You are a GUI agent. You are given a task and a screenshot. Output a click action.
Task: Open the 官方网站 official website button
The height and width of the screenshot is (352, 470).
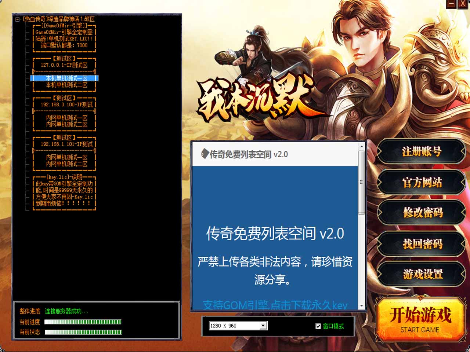(422, 182)
